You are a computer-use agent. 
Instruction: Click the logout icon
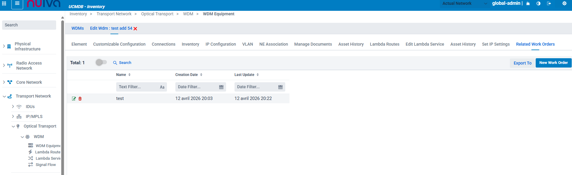(549, 4)
